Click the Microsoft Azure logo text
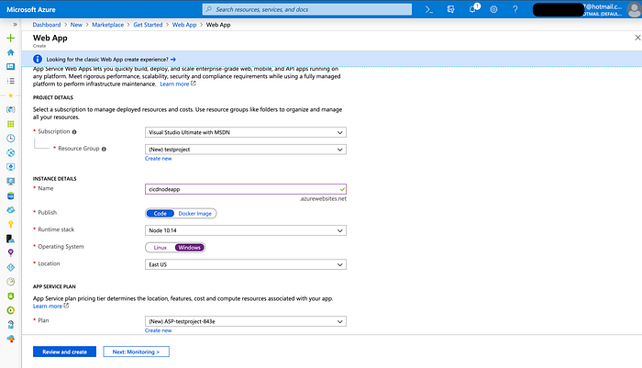 31,9
